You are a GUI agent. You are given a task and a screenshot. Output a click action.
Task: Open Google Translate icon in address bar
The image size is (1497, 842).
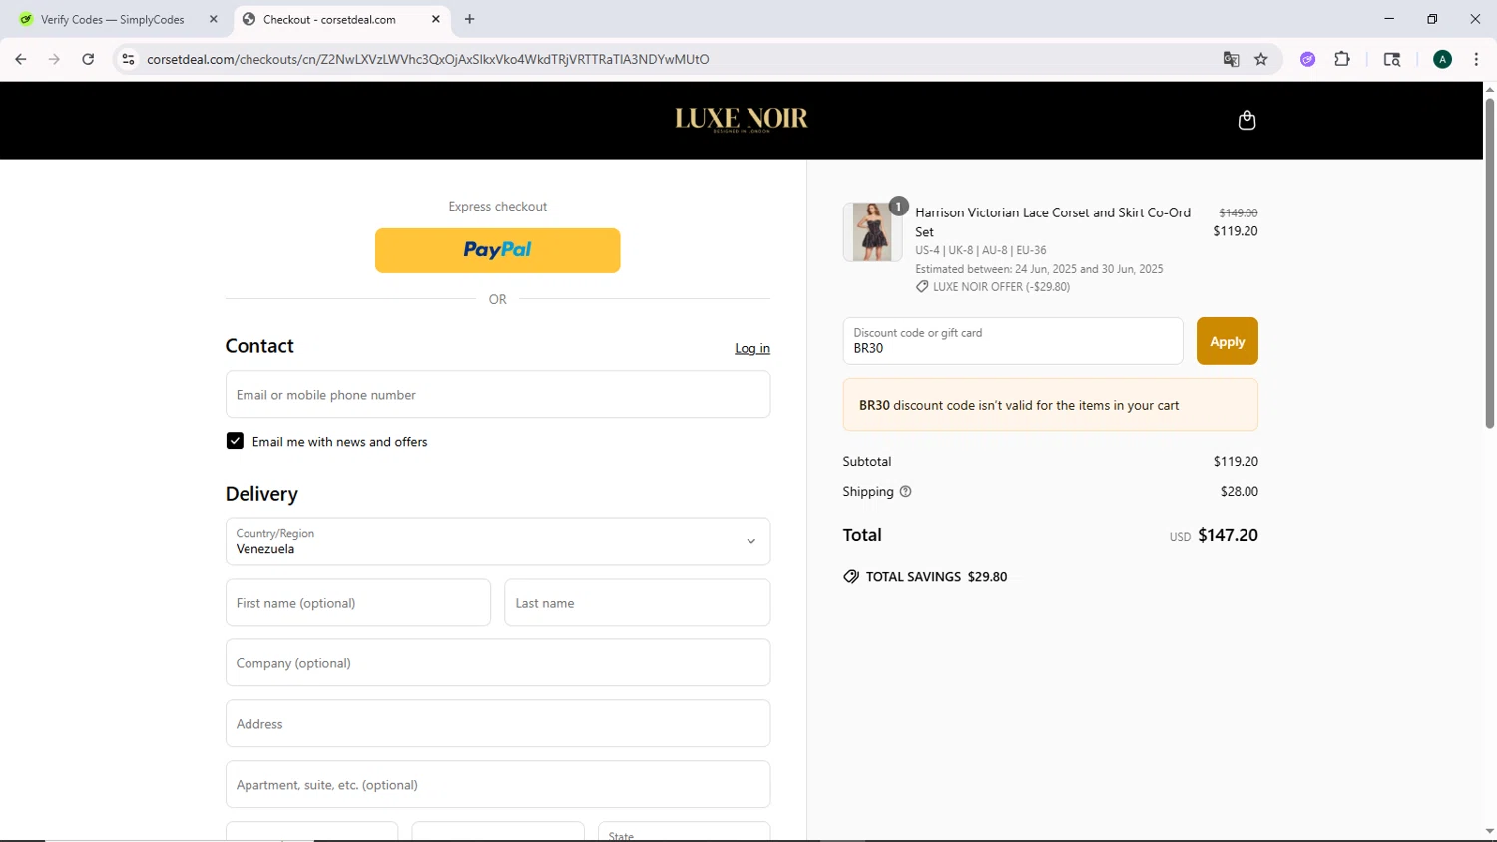(1231, 59)
